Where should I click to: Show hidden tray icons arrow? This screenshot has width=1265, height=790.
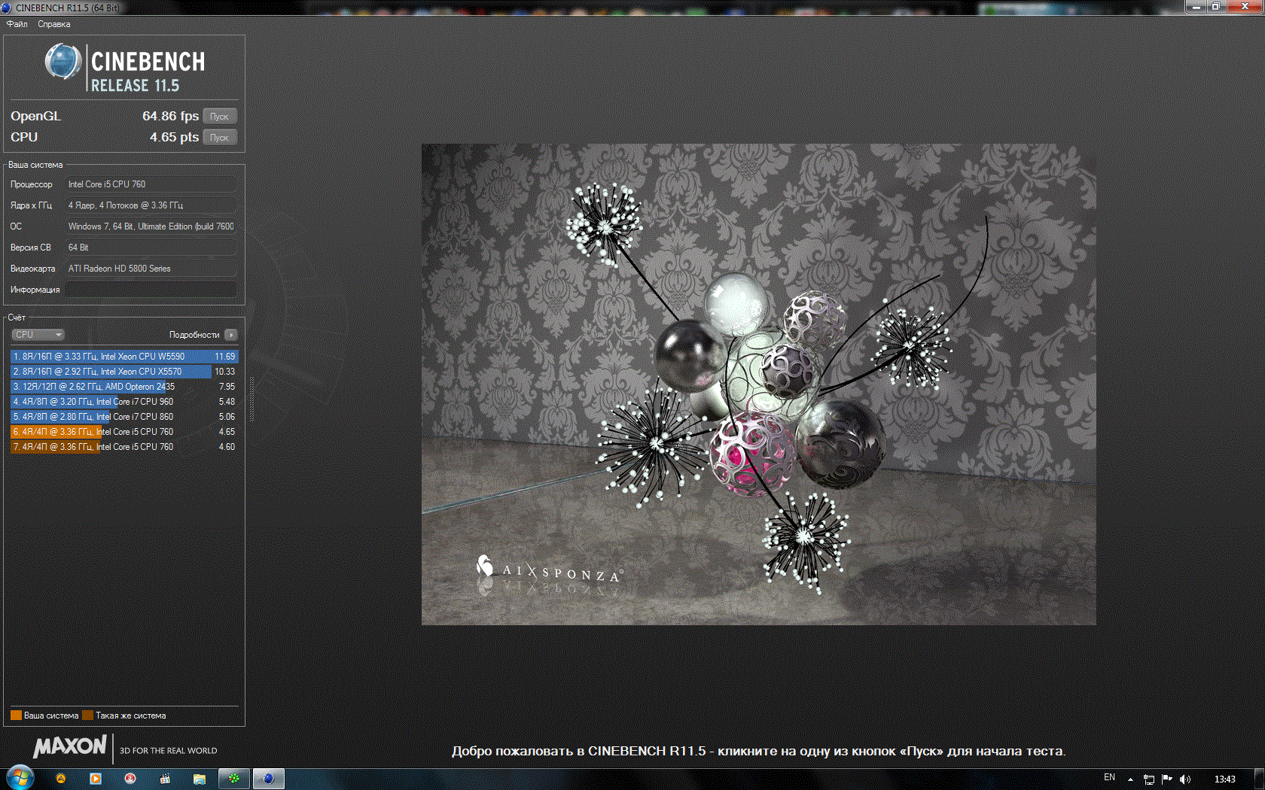click(1130, 779)
